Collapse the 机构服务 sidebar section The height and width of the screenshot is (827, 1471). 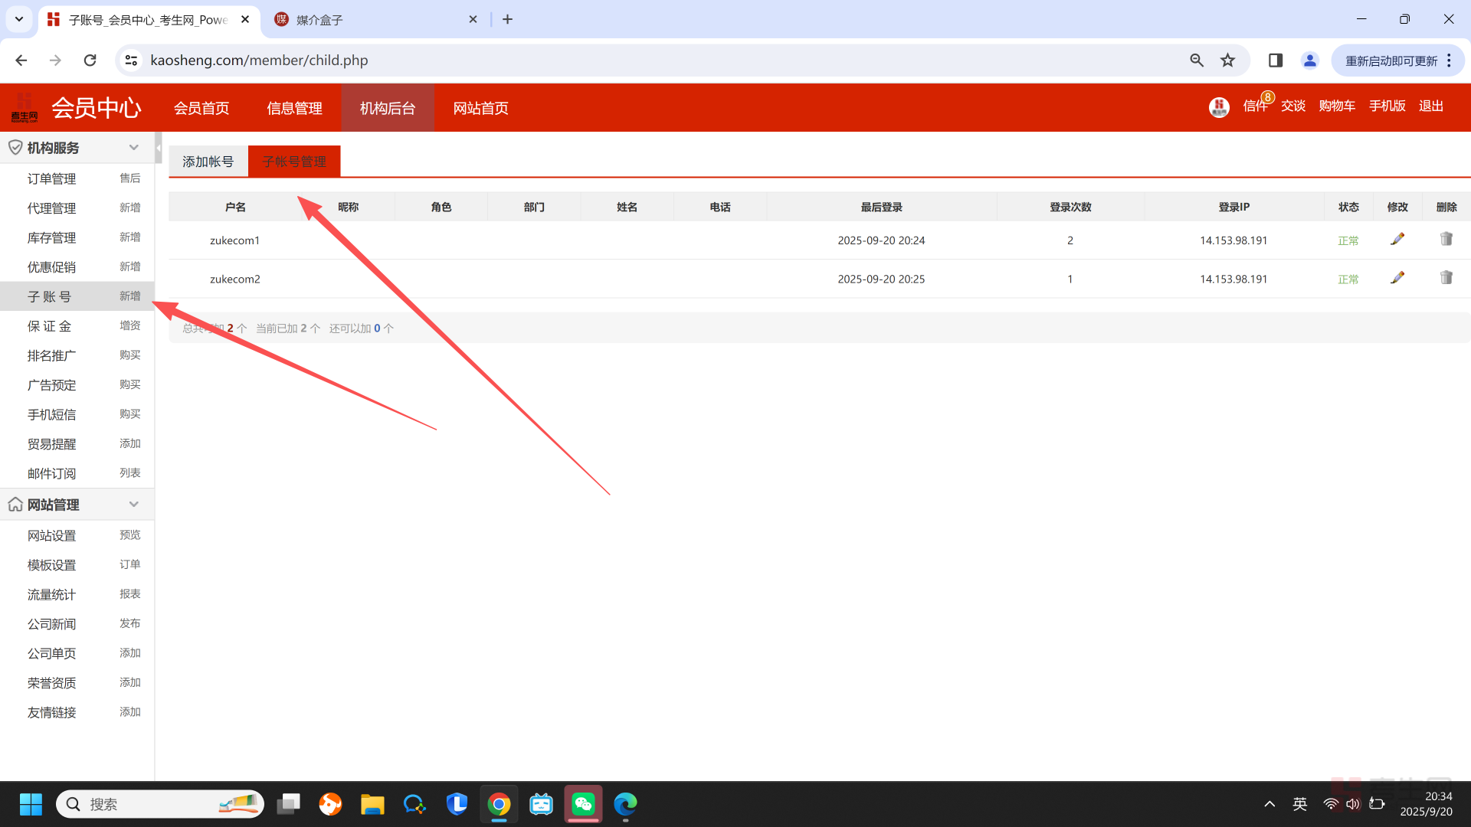tap(134, 148)
